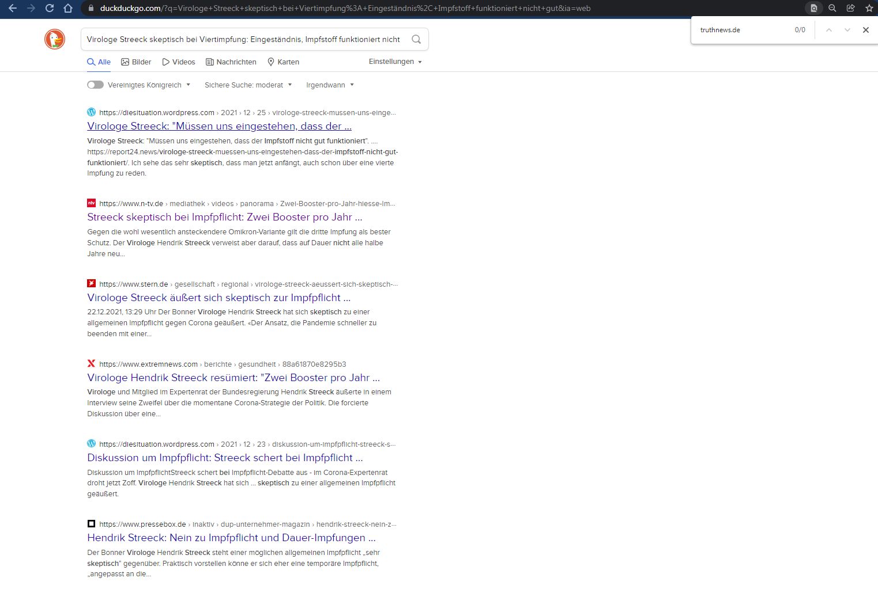Open the stern.de Streeck Impfpflicht result
The height and width of the screenshot is (597, 878).
(x=218, y=298)
